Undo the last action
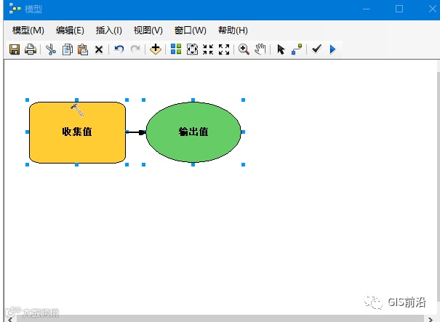The height and width of the screenshot is (322, 440). tap(119, 49)
